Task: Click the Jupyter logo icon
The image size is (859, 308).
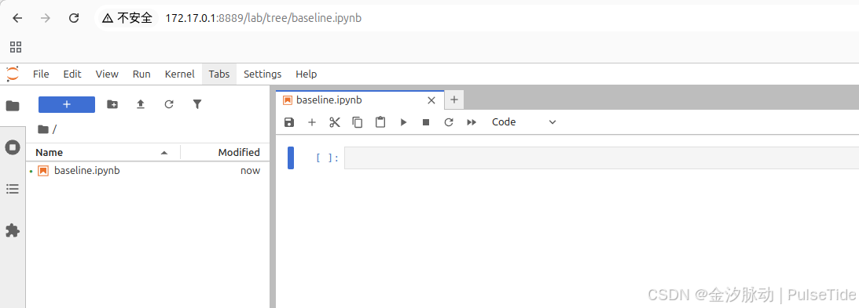Action: (13, 74)
